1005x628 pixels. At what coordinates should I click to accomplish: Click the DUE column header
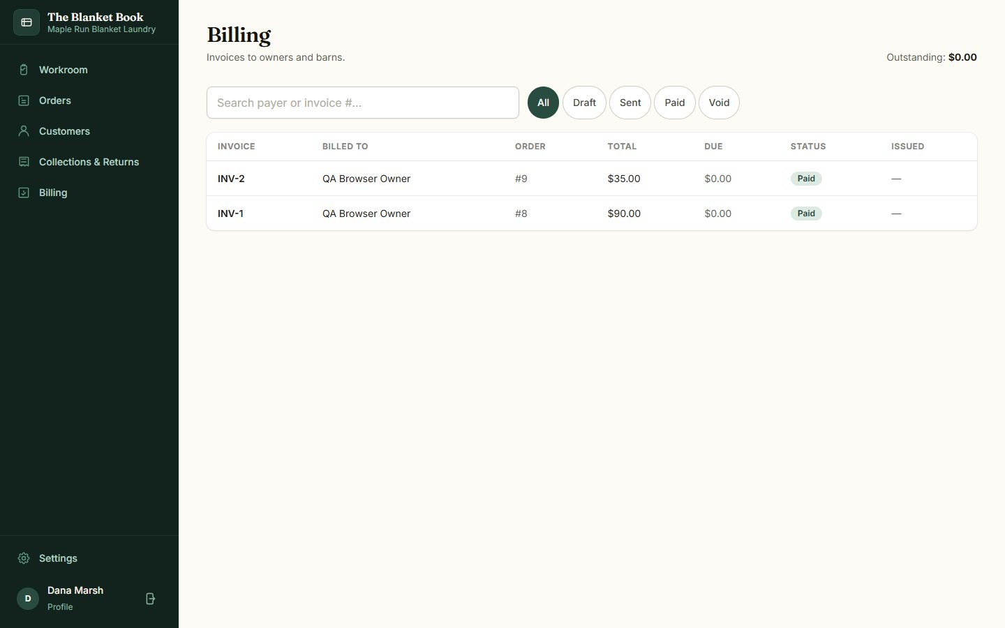click(x=713, y=147)
